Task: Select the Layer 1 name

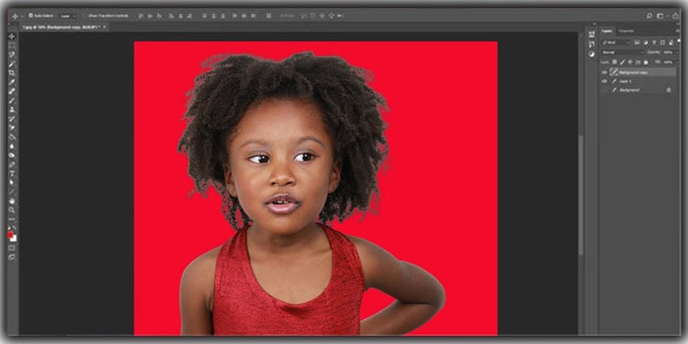Action: (626, 82)
